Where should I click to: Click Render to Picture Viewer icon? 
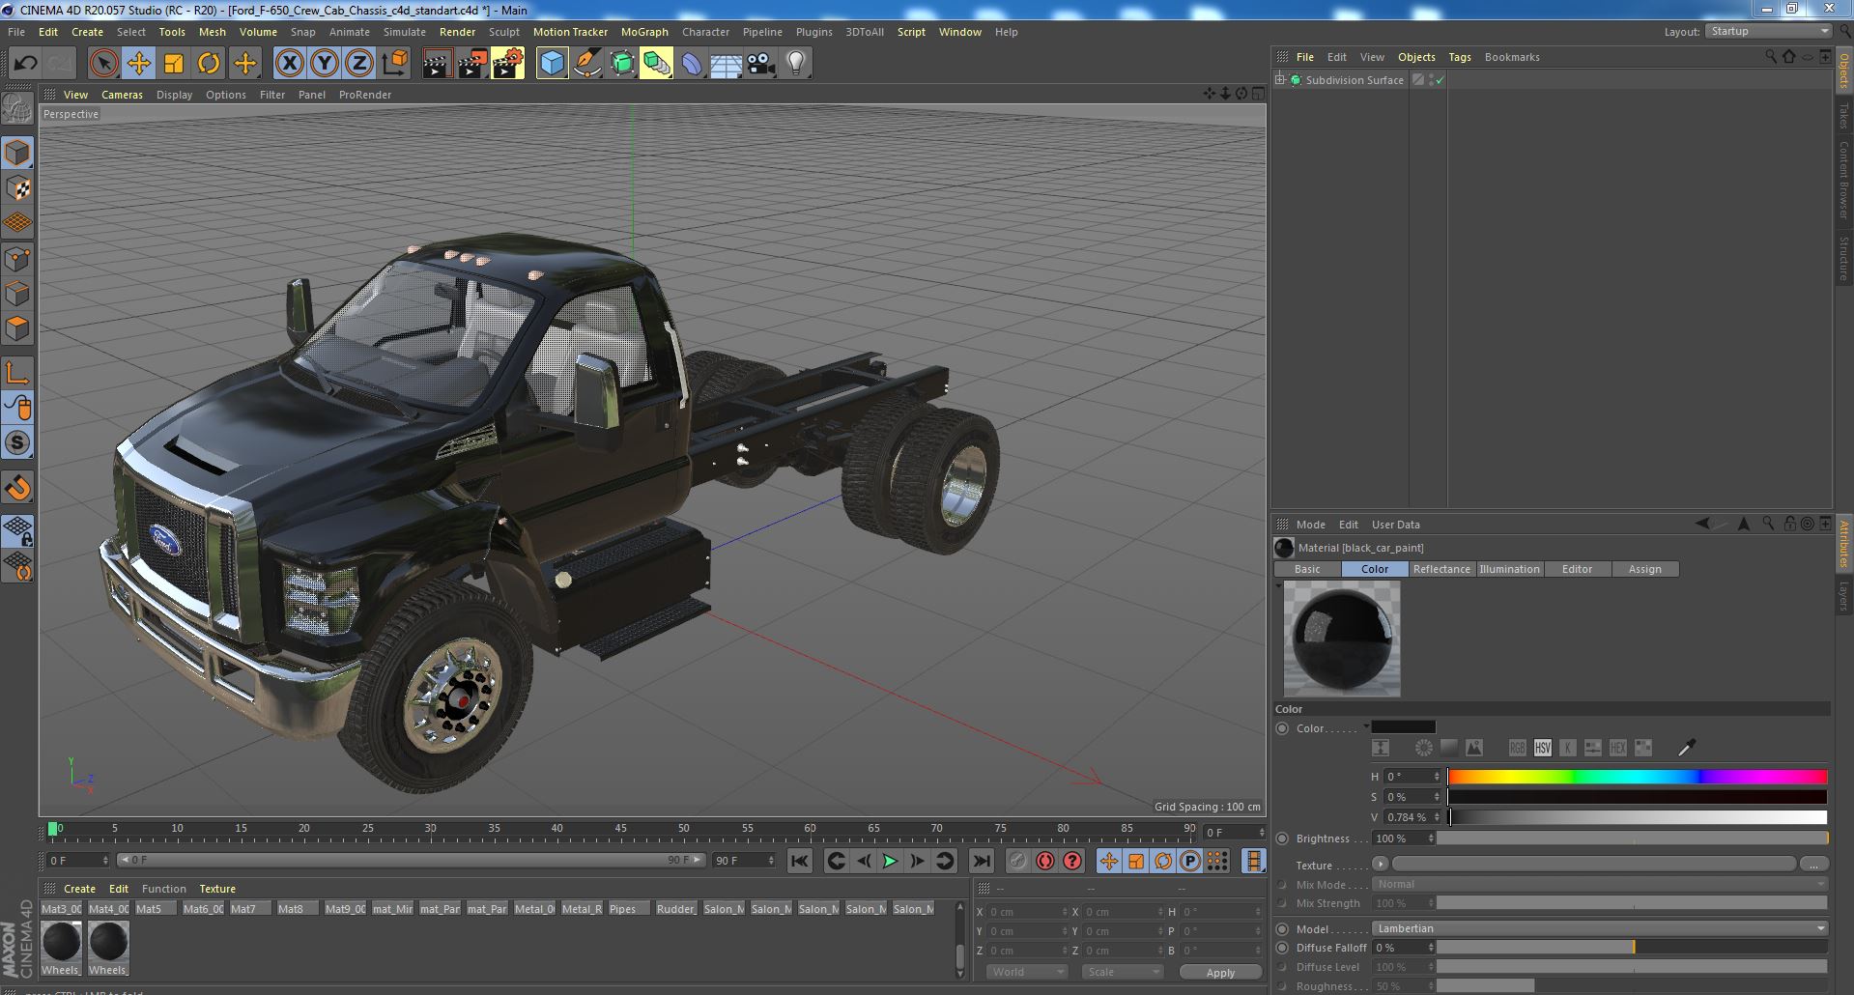[x=472, y=64]
